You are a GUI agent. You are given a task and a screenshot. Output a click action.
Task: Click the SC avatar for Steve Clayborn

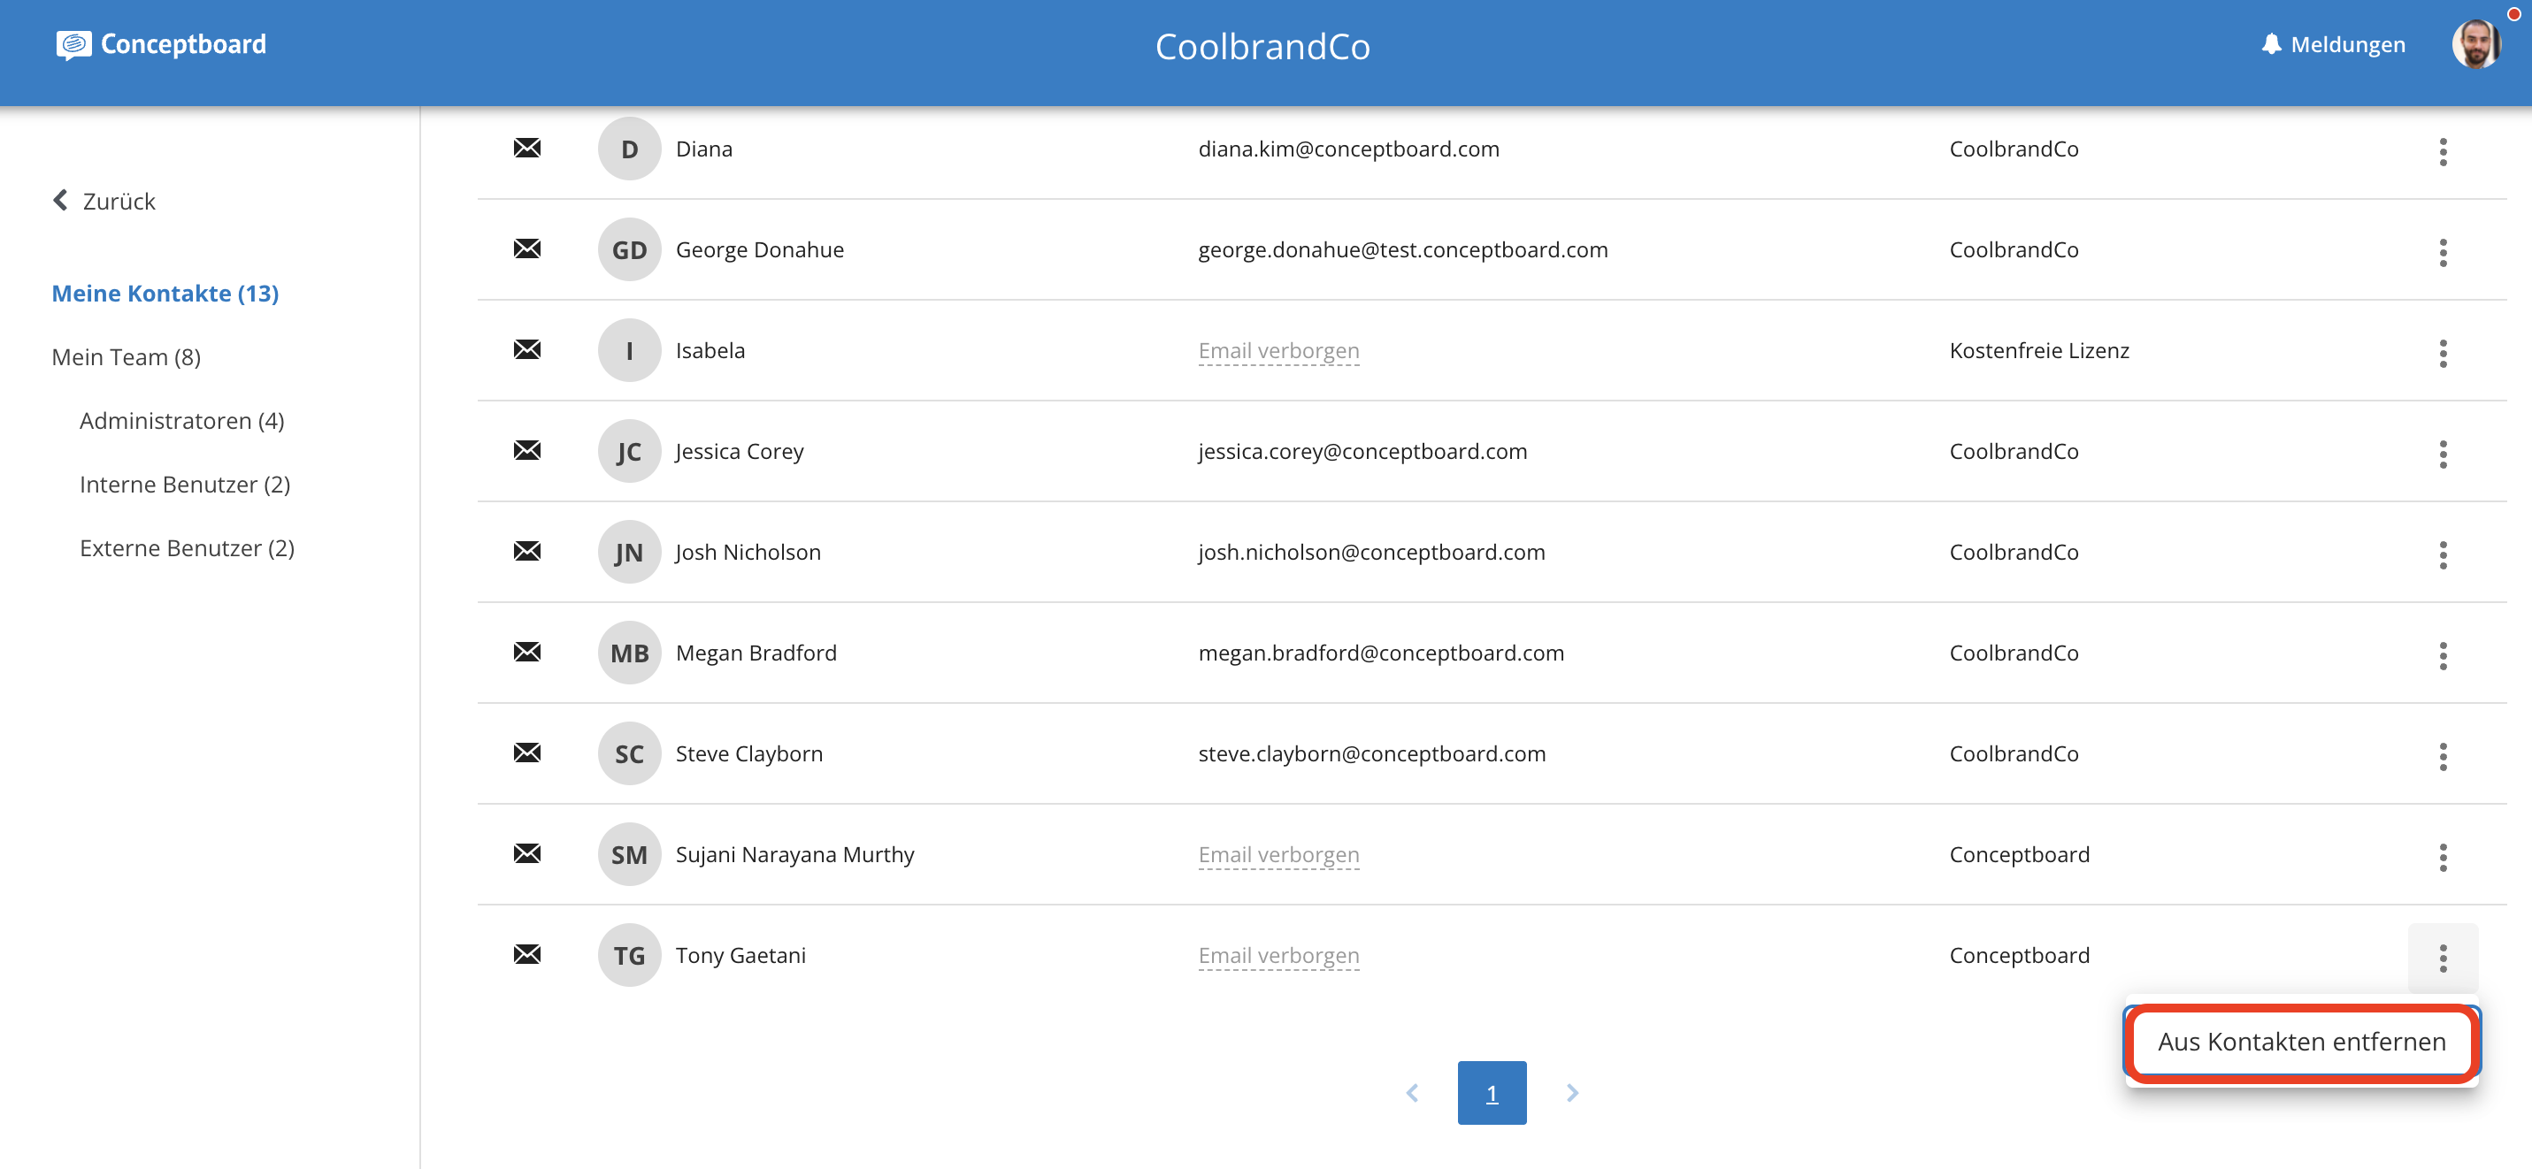[629, 754]
